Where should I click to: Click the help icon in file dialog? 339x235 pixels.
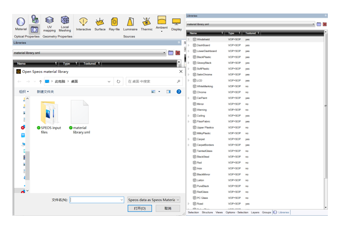tap(179, 91)
